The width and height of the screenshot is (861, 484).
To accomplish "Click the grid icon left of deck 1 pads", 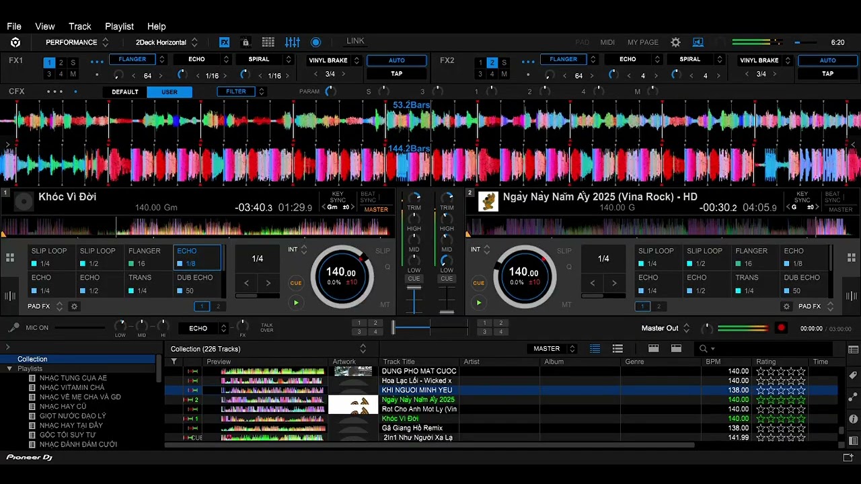I will (10, 257).
